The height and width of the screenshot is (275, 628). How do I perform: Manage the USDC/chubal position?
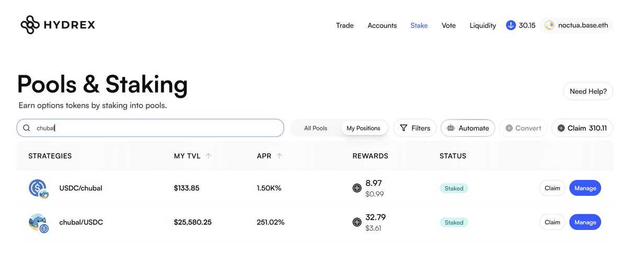click(x=585, y=188)
